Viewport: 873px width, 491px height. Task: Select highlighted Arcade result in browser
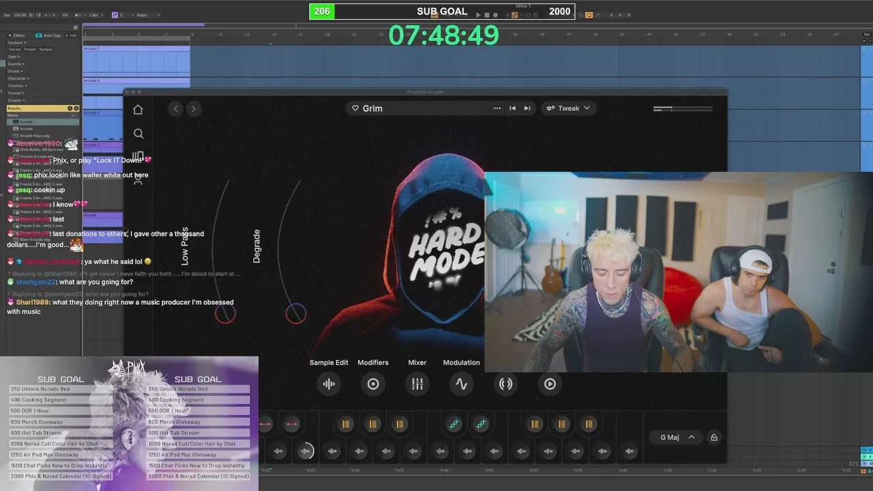click(42, 121)
